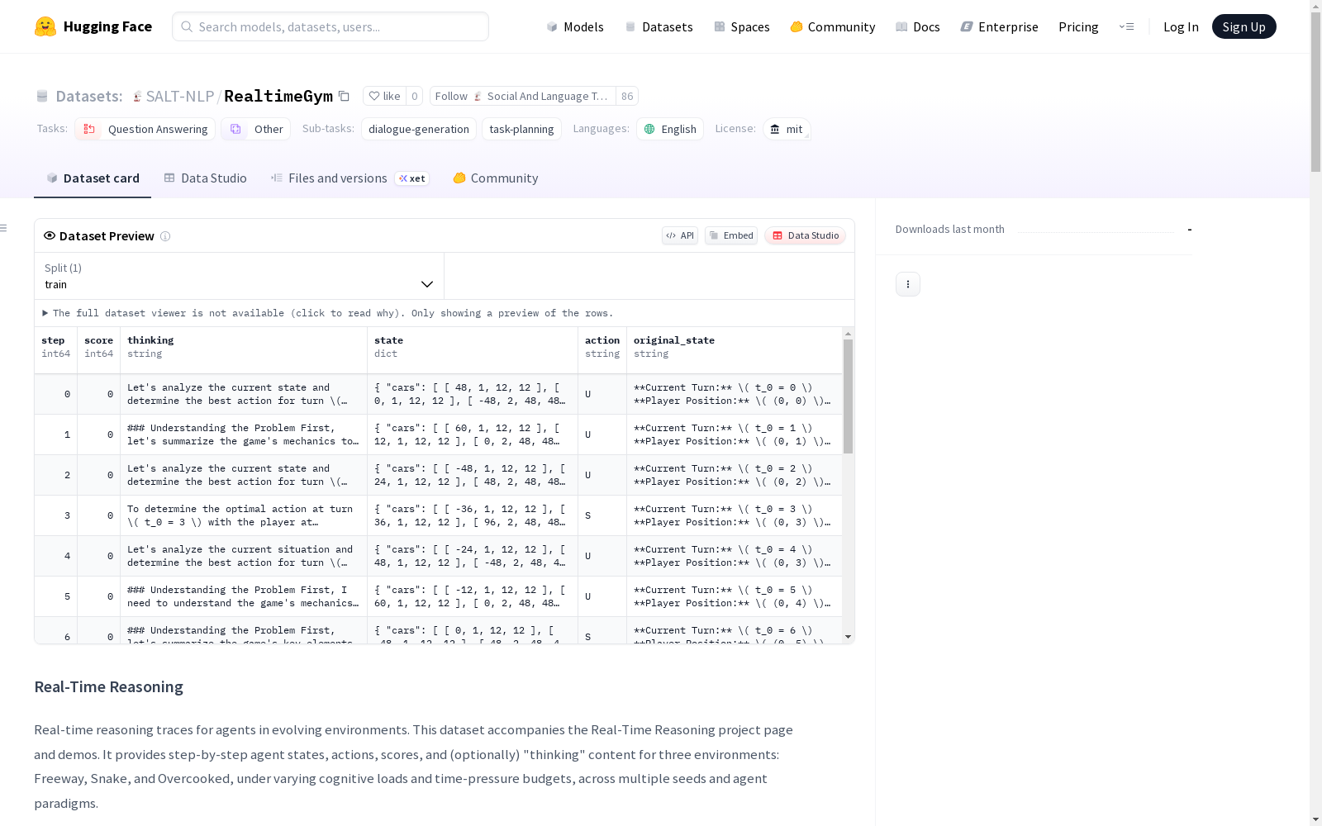Focus the search models, datasets, users field

[x=330, y=26]
